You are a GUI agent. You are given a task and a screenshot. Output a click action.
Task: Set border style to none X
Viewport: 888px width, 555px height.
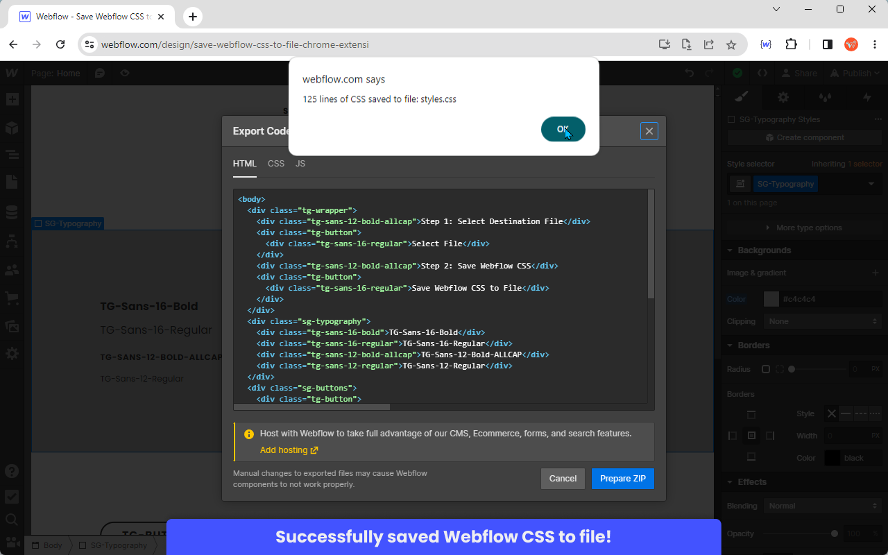(x=831, y=413)
